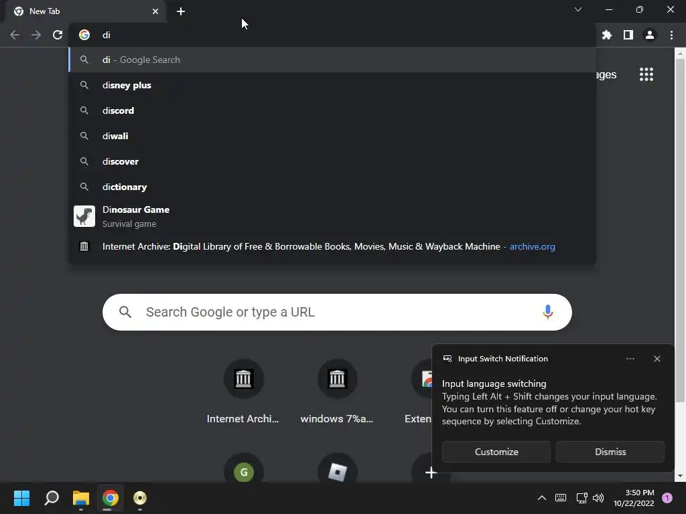Open the Internet Archive archive.org suggestion
Viewport: 686px width, 514px height.
(332, 246)
